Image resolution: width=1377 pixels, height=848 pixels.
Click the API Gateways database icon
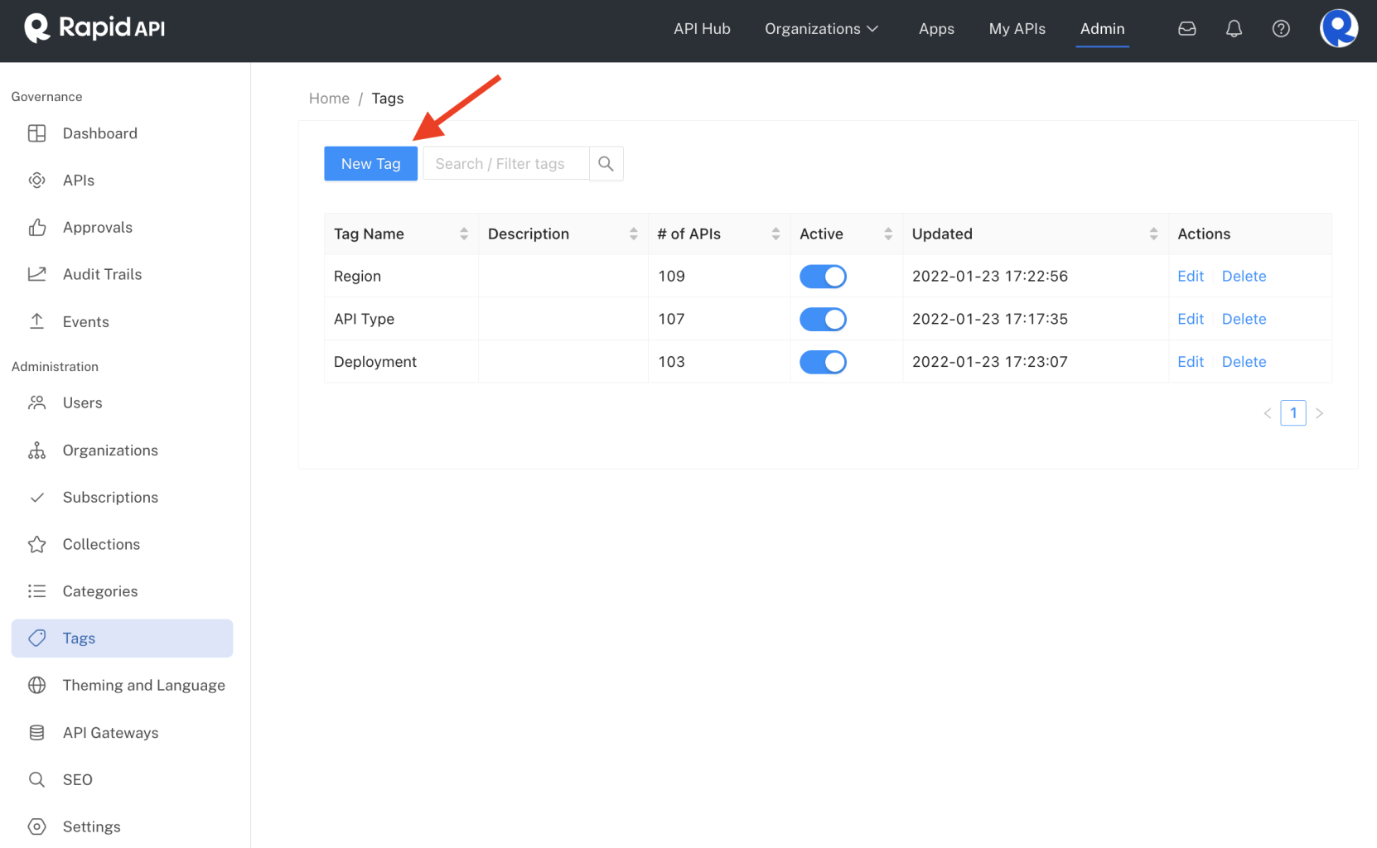coord(36,733)
